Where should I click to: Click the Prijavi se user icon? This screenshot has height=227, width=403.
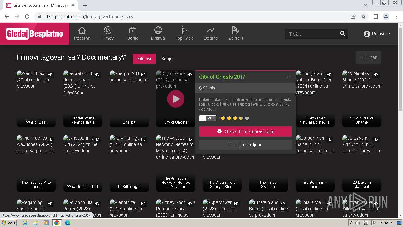pyautogui.click(x=366, y=34)
